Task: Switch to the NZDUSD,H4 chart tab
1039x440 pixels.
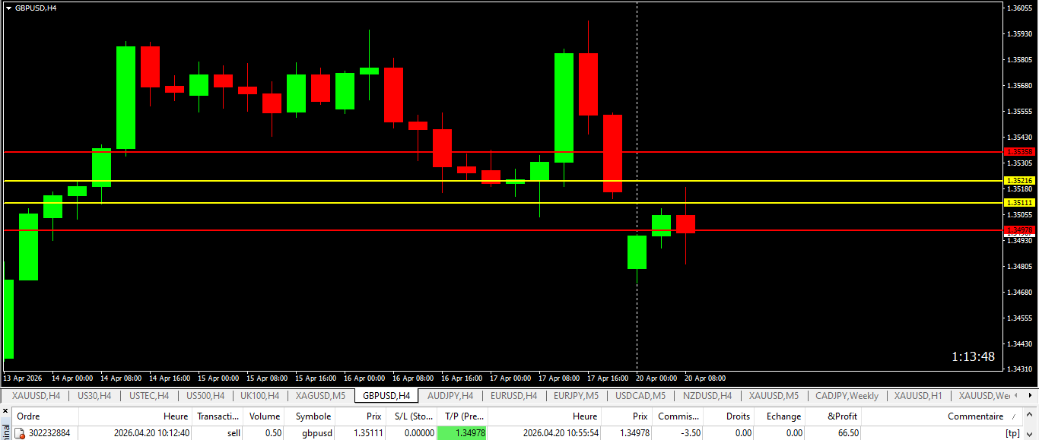Action: pyautogui.click(x=707, y=396)
